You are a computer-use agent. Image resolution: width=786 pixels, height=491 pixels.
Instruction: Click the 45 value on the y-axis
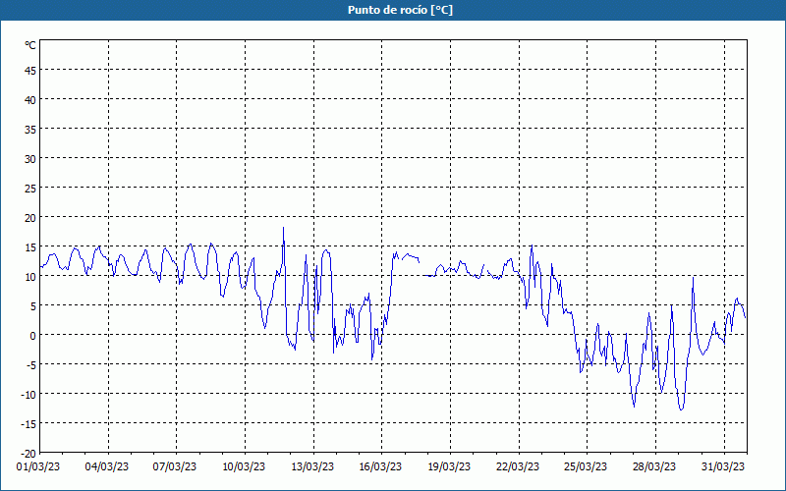pos(30,70)
